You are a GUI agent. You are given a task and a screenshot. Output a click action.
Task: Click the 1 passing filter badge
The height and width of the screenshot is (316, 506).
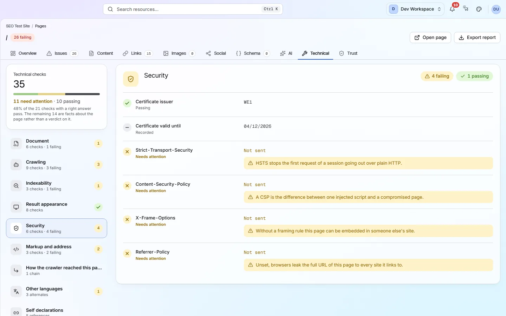474,76
